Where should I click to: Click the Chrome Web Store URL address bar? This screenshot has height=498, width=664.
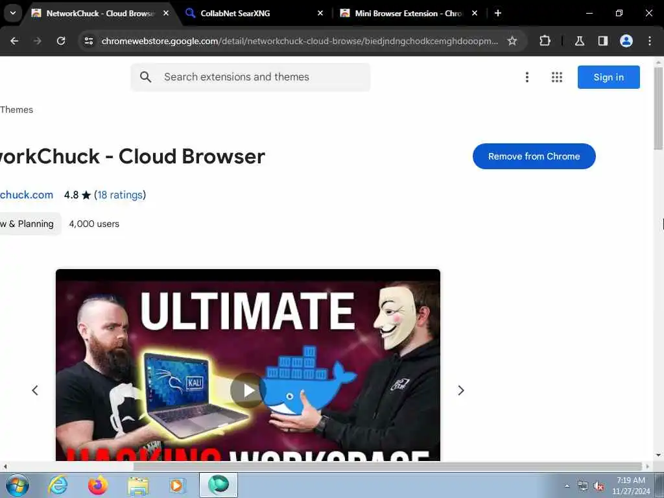click(x=300, y=41)
